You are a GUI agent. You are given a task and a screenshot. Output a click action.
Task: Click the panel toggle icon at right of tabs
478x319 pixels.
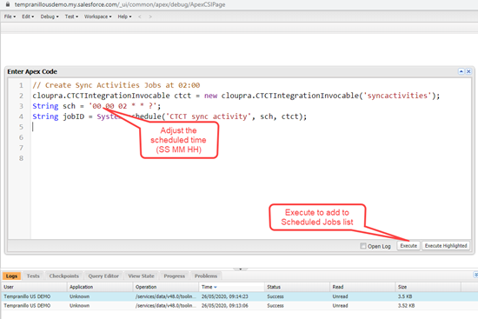[475, 275]
